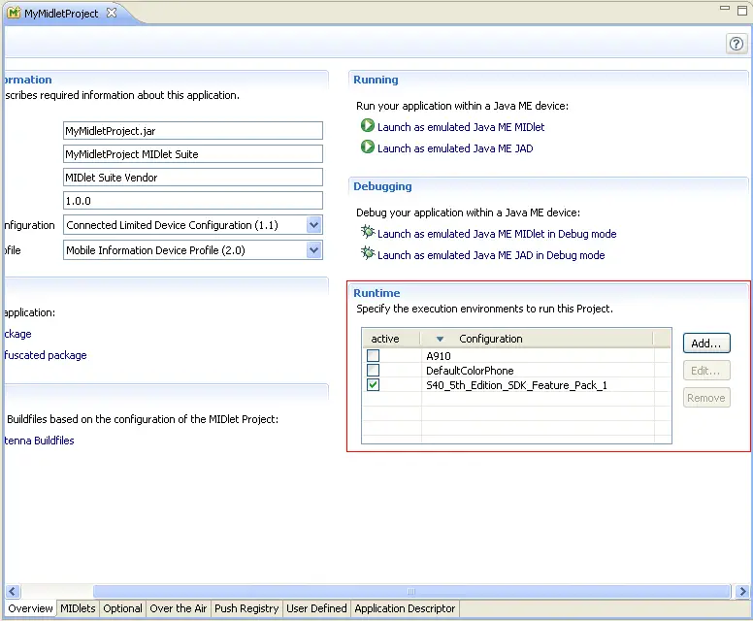This screenshot has height=621, width=753.
Task: Uncheck S40_5th_Edition_SDK_Feature_Pack_1 checkbox
Action: click(373, 385)
